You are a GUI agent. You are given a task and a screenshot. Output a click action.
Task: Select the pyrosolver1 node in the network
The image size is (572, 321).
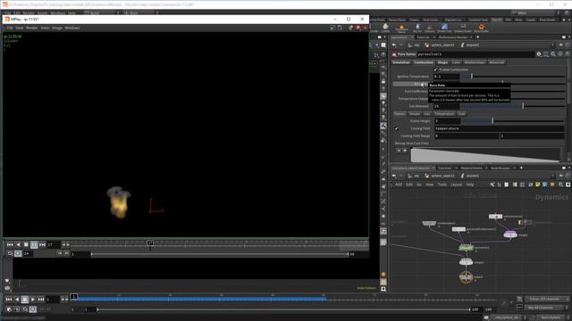466,248
